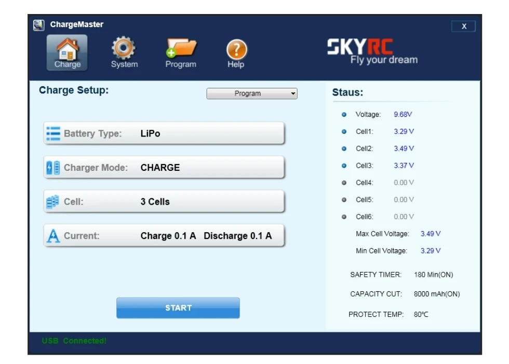Click the Charger Mode battery icon
The width and height of the screenshot is (509, 364).
53,167
